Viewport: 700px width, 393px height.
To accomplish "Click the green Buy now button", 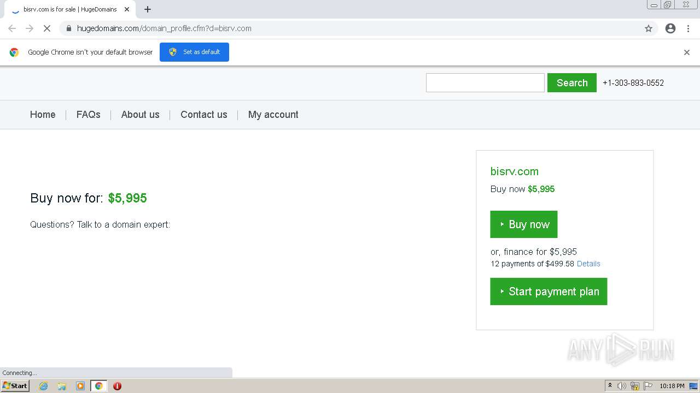I will click(524, 224).
